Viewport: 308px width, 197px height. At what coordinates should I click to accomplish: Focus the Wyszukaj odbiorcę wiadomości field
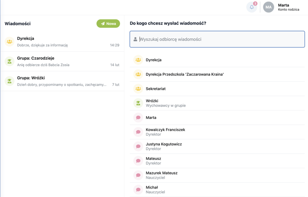tap(217, 39)
